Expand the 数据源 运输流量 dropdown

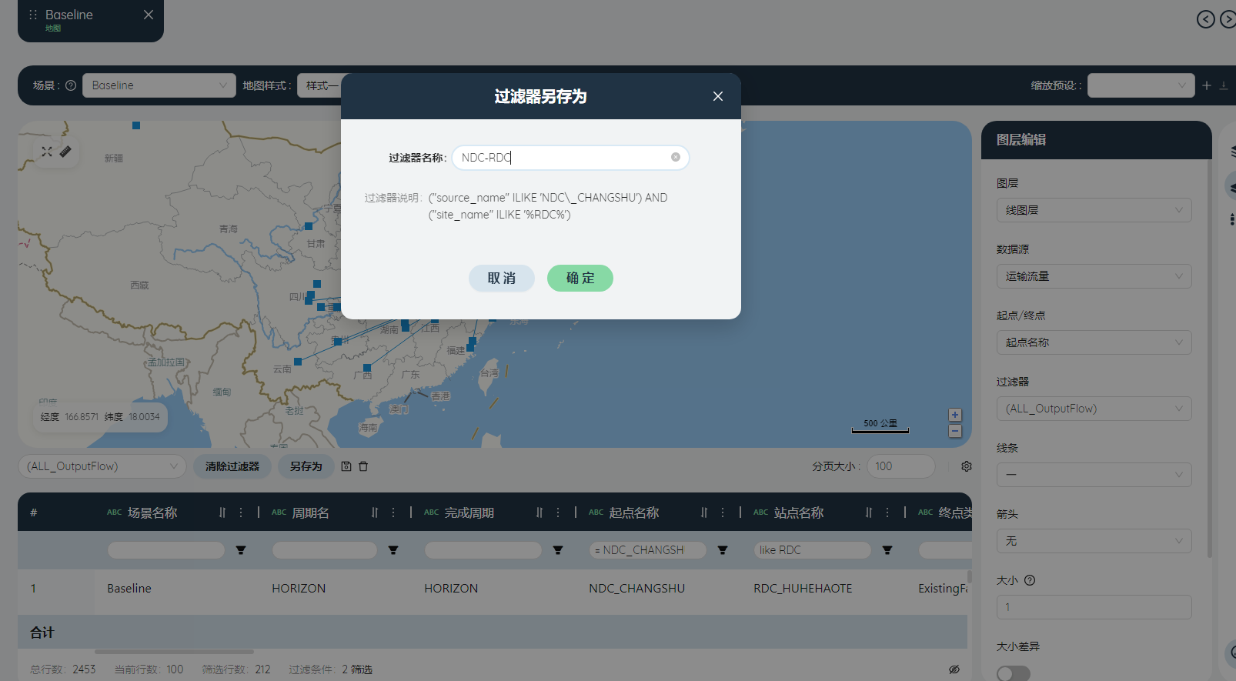[x=1094, y=276]
